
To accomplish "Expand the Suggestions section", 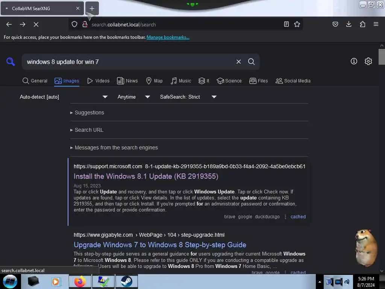I will coord(87,113).
